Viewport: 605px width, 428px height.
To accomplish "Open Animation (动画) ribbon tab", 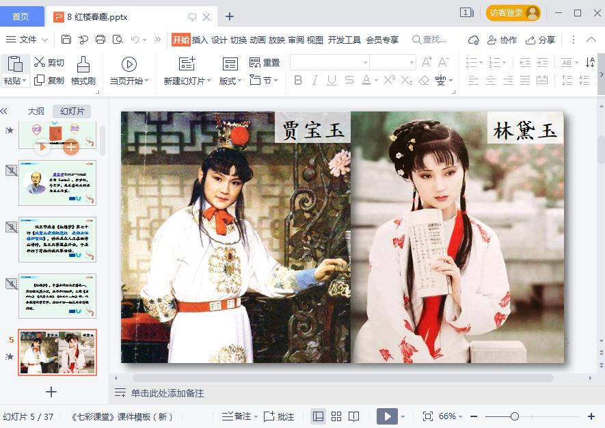I will click(257, 40).
